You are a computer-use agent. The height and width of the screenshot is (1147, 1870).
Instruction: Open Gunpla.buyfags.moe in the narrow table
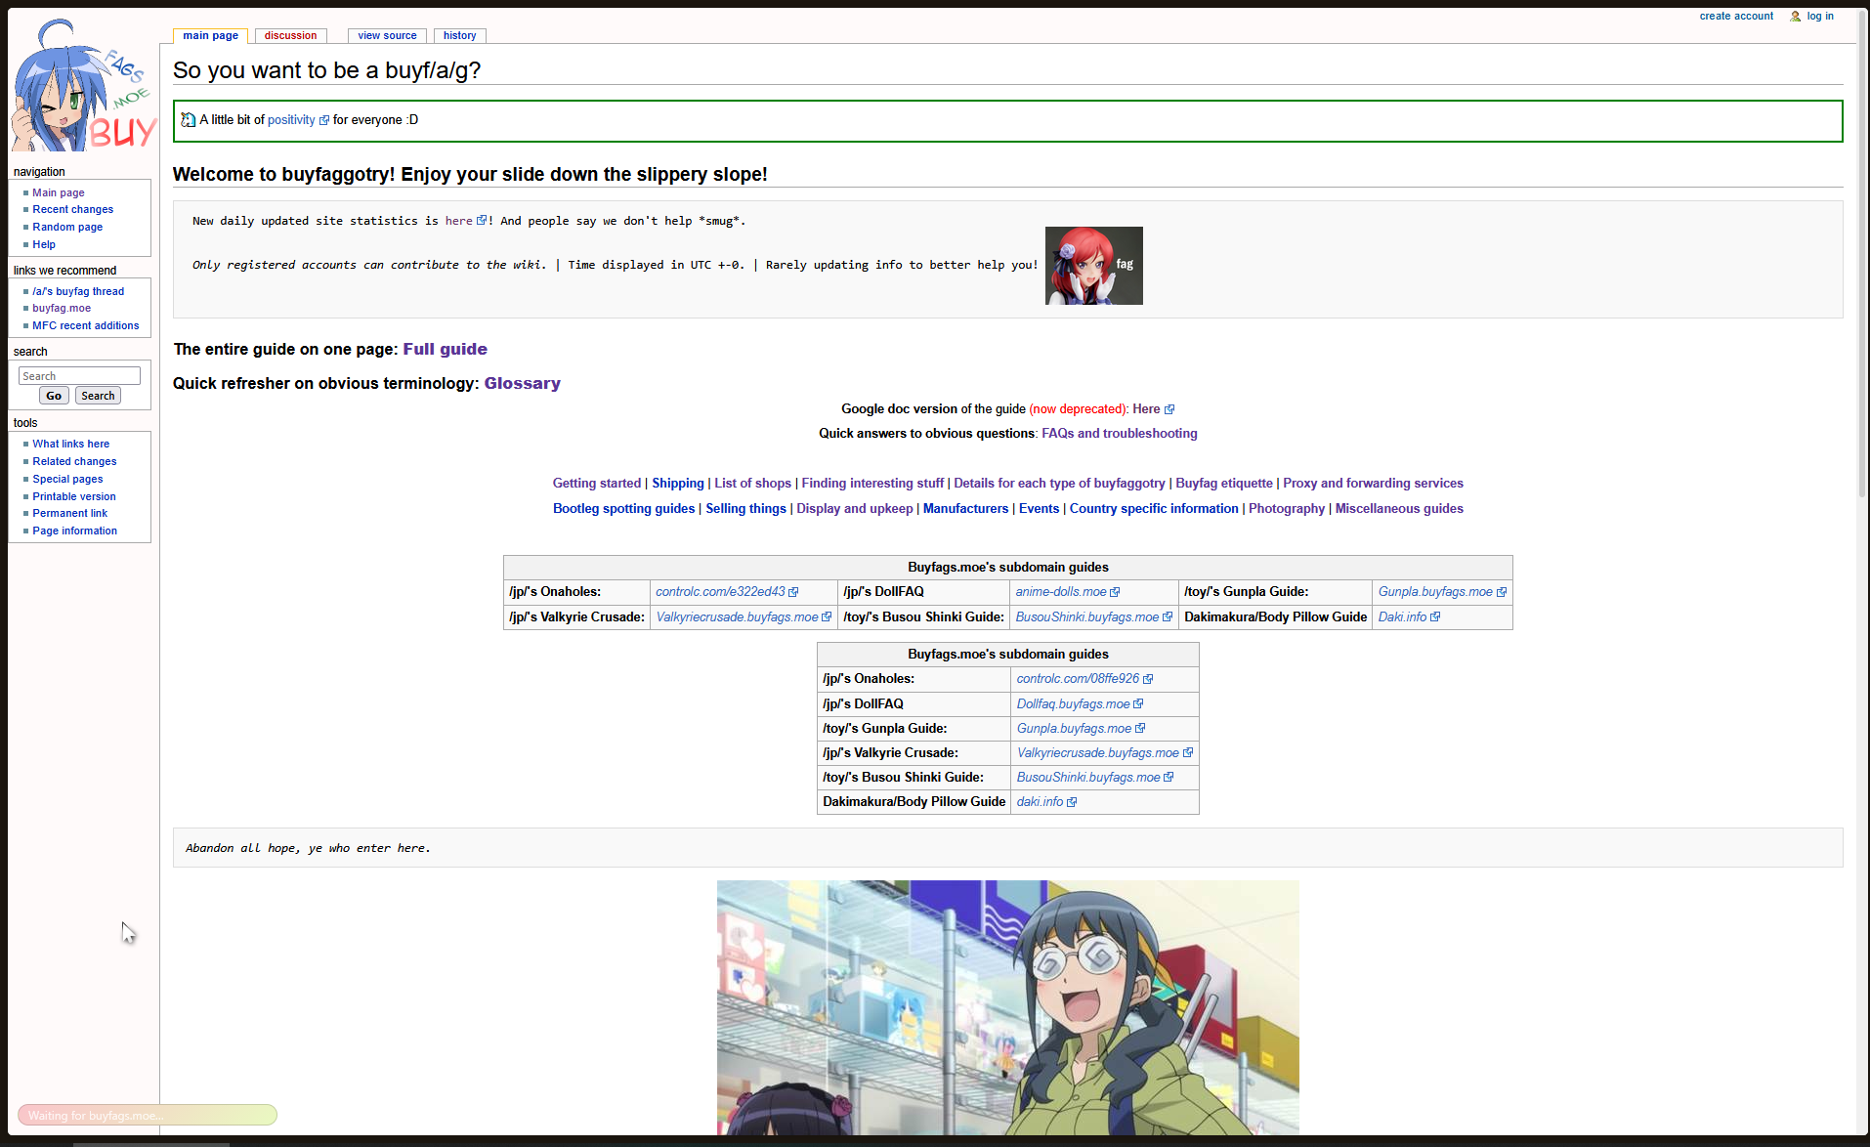point(1081,729)
